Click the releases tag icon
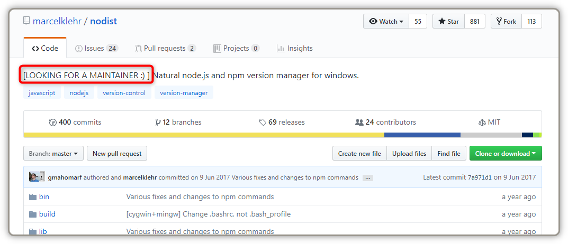This screenshot has height=244, width=568. click(x=263, y=123)
